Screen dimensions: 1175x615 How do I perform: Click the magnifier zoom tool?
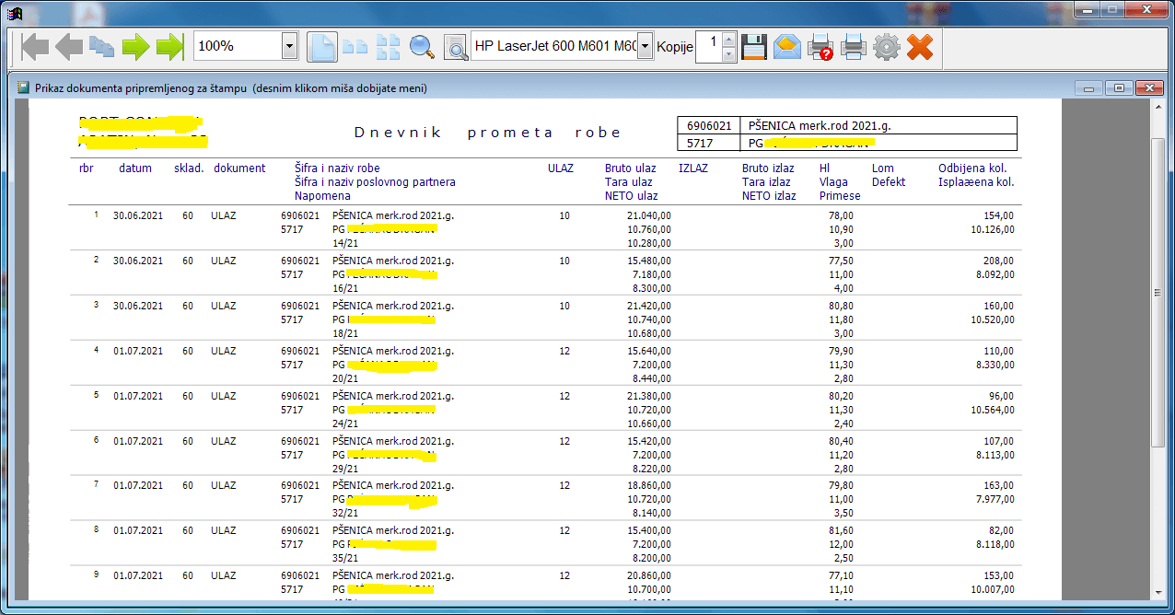coord(422,47)
